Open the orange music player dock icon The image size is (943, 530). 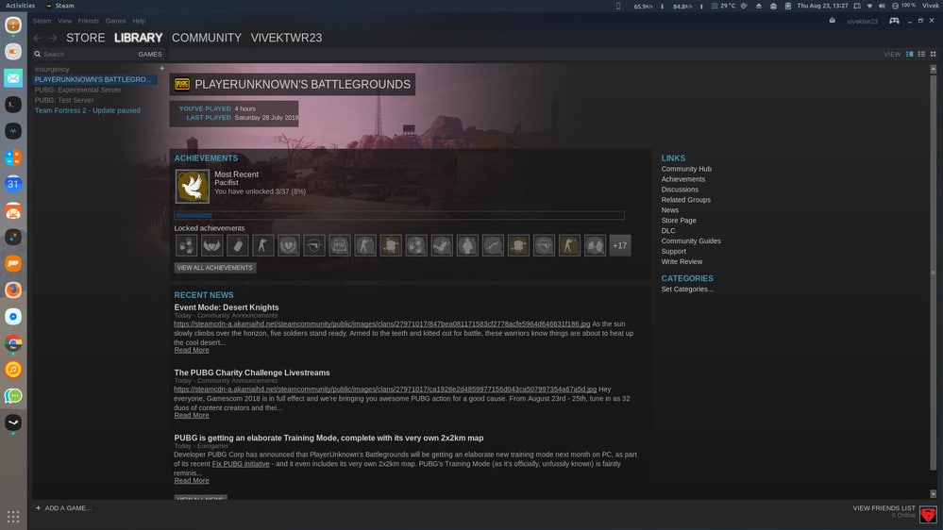pos(13,369)
